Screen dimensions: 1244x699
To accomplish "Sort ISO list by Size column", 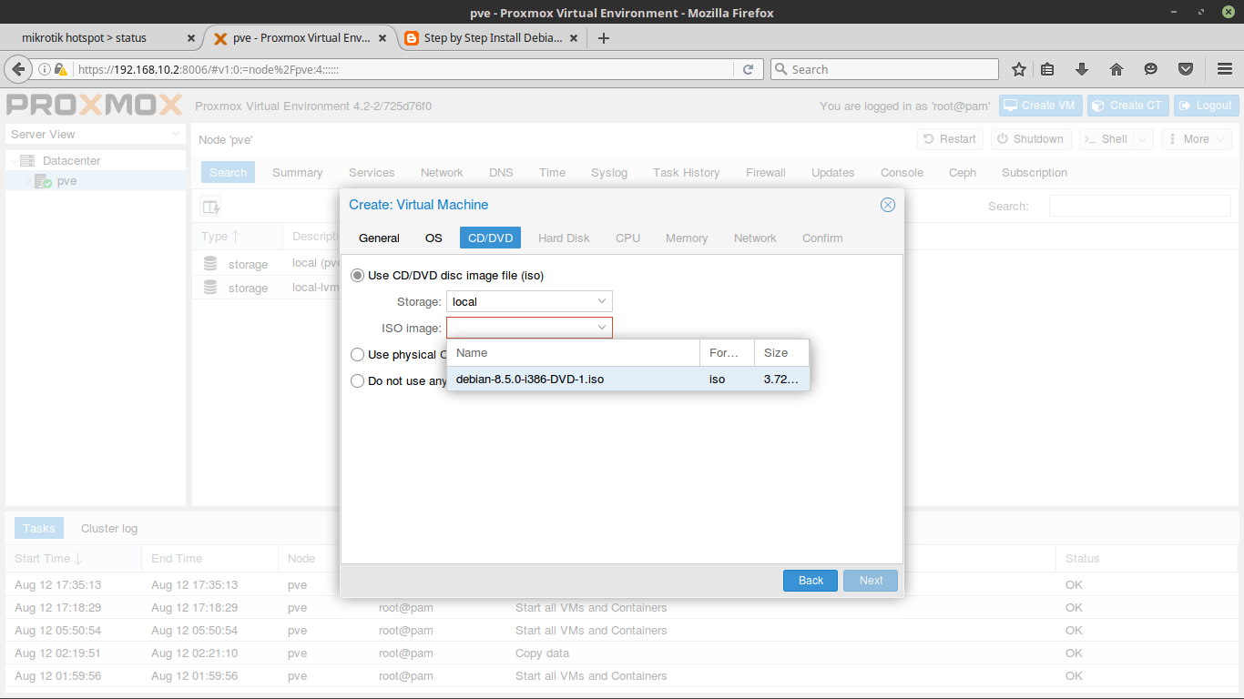I will (781, 352).
